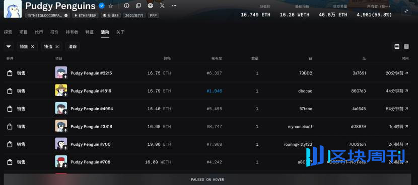Open the website globe icon

coord(151,6)
